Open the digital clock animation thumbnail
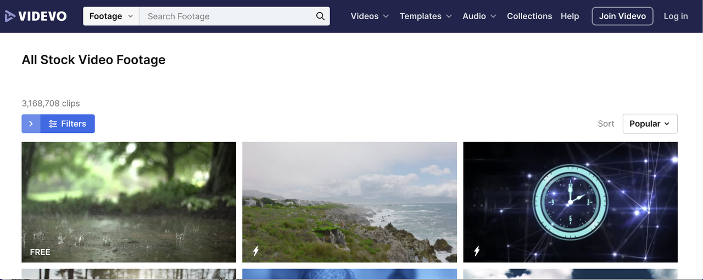703x280 pixels. (x=570, y=202)
